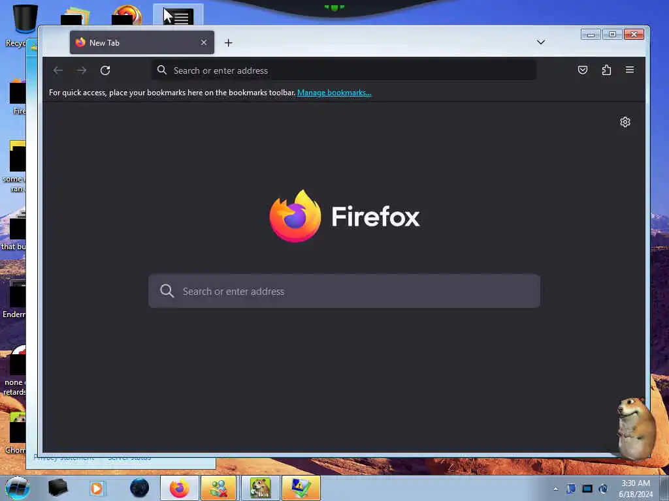Click the magnifier icon in the address bar
Image resolution: width=669 pixels, height=501 pixels.
pos(162,70)
